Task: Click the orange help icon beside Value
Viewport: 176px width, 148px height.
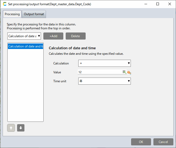Action: [x=129, y=72]
